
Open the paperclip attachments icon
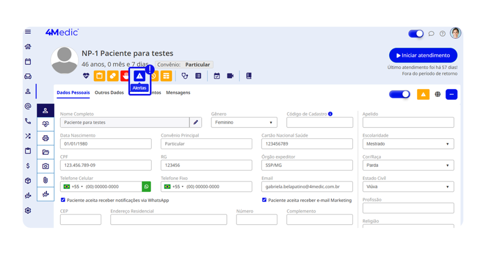(46, 180)
